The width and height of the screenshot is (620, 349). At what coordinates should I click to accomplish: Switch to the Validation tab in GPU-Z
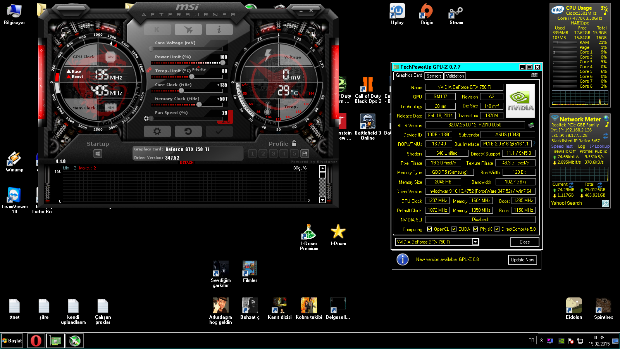click(x=455, y=76)
